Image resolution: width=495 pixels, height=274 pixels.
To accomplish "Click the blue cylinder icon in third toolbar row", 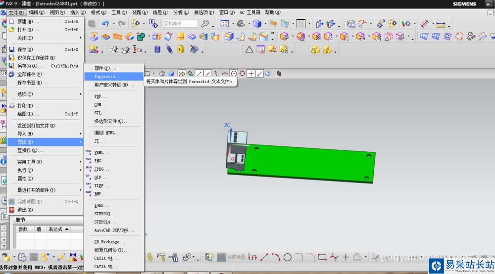I will [157, 49].
